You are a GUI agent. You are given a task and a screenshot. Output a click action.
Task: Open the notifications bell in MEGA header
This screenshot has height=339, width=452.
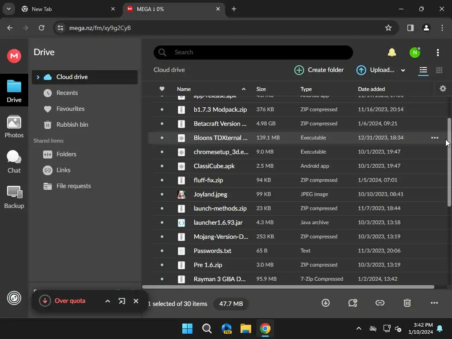[392, 52]
